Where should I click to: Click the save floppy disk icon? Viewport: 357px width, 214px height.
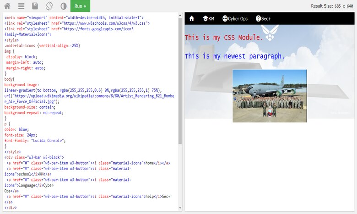tap(35, 6)
